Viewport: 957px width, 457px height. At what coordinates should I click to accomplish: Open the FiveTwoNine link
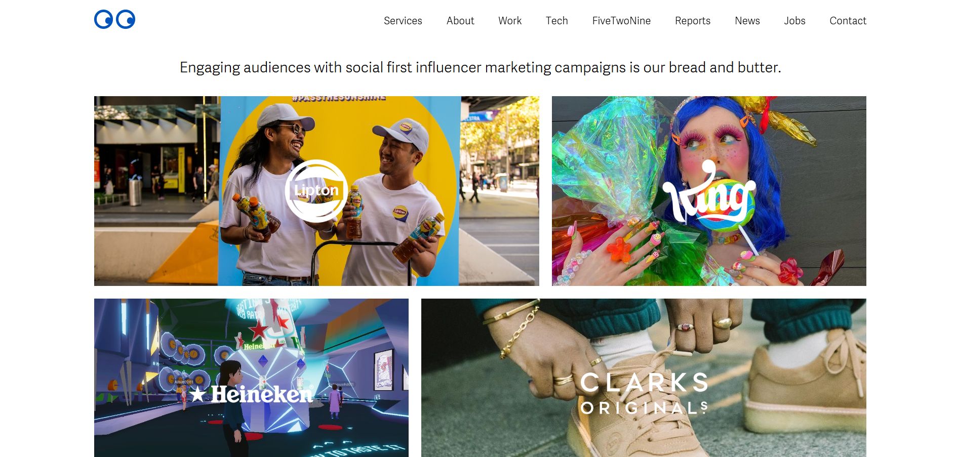click(x=621, y=21)
